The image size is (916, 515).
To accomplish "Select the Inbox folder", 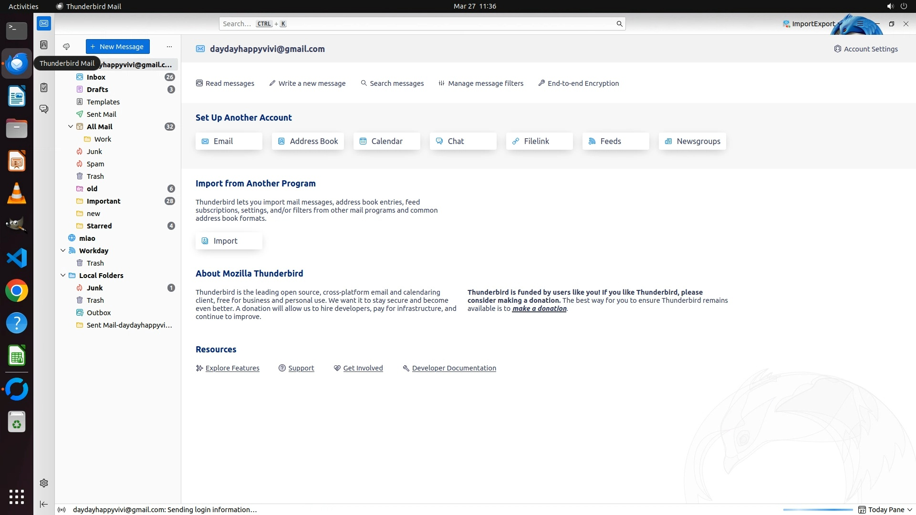I will 96,77.
